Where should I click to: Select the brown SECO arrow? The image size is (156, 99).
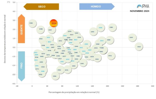[41, 7]
